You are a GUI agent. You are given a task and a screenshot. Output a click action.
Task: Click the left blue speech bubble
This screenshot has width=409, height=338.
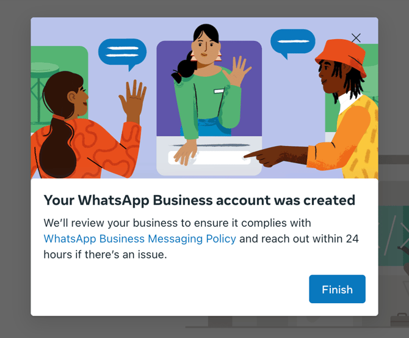pos(121,51)
